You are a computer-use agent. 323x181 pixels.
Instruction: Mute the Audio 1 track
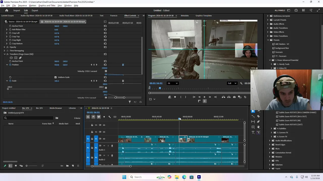pyautogui.click(x=104, y=146)
